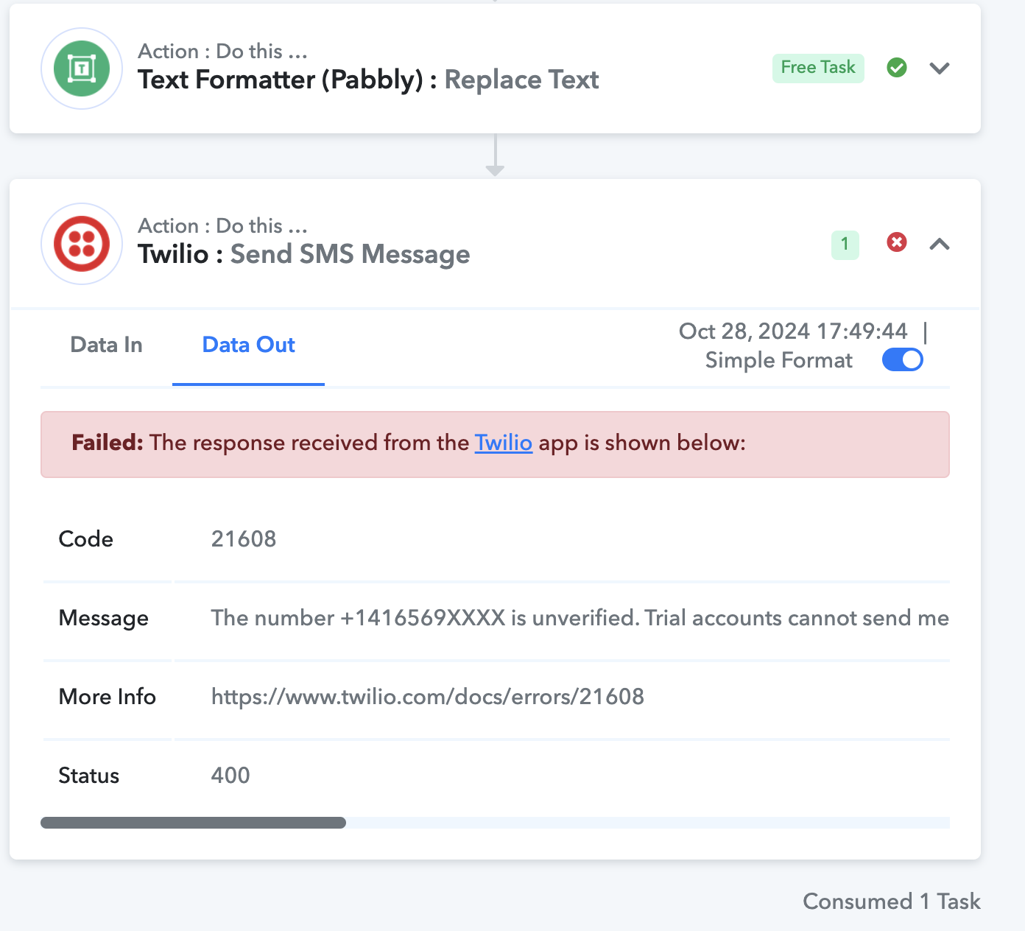This screenshot has height=931, width=1025.
Task: Click the 'More Info' field label
Action: (x=108, y=697)
